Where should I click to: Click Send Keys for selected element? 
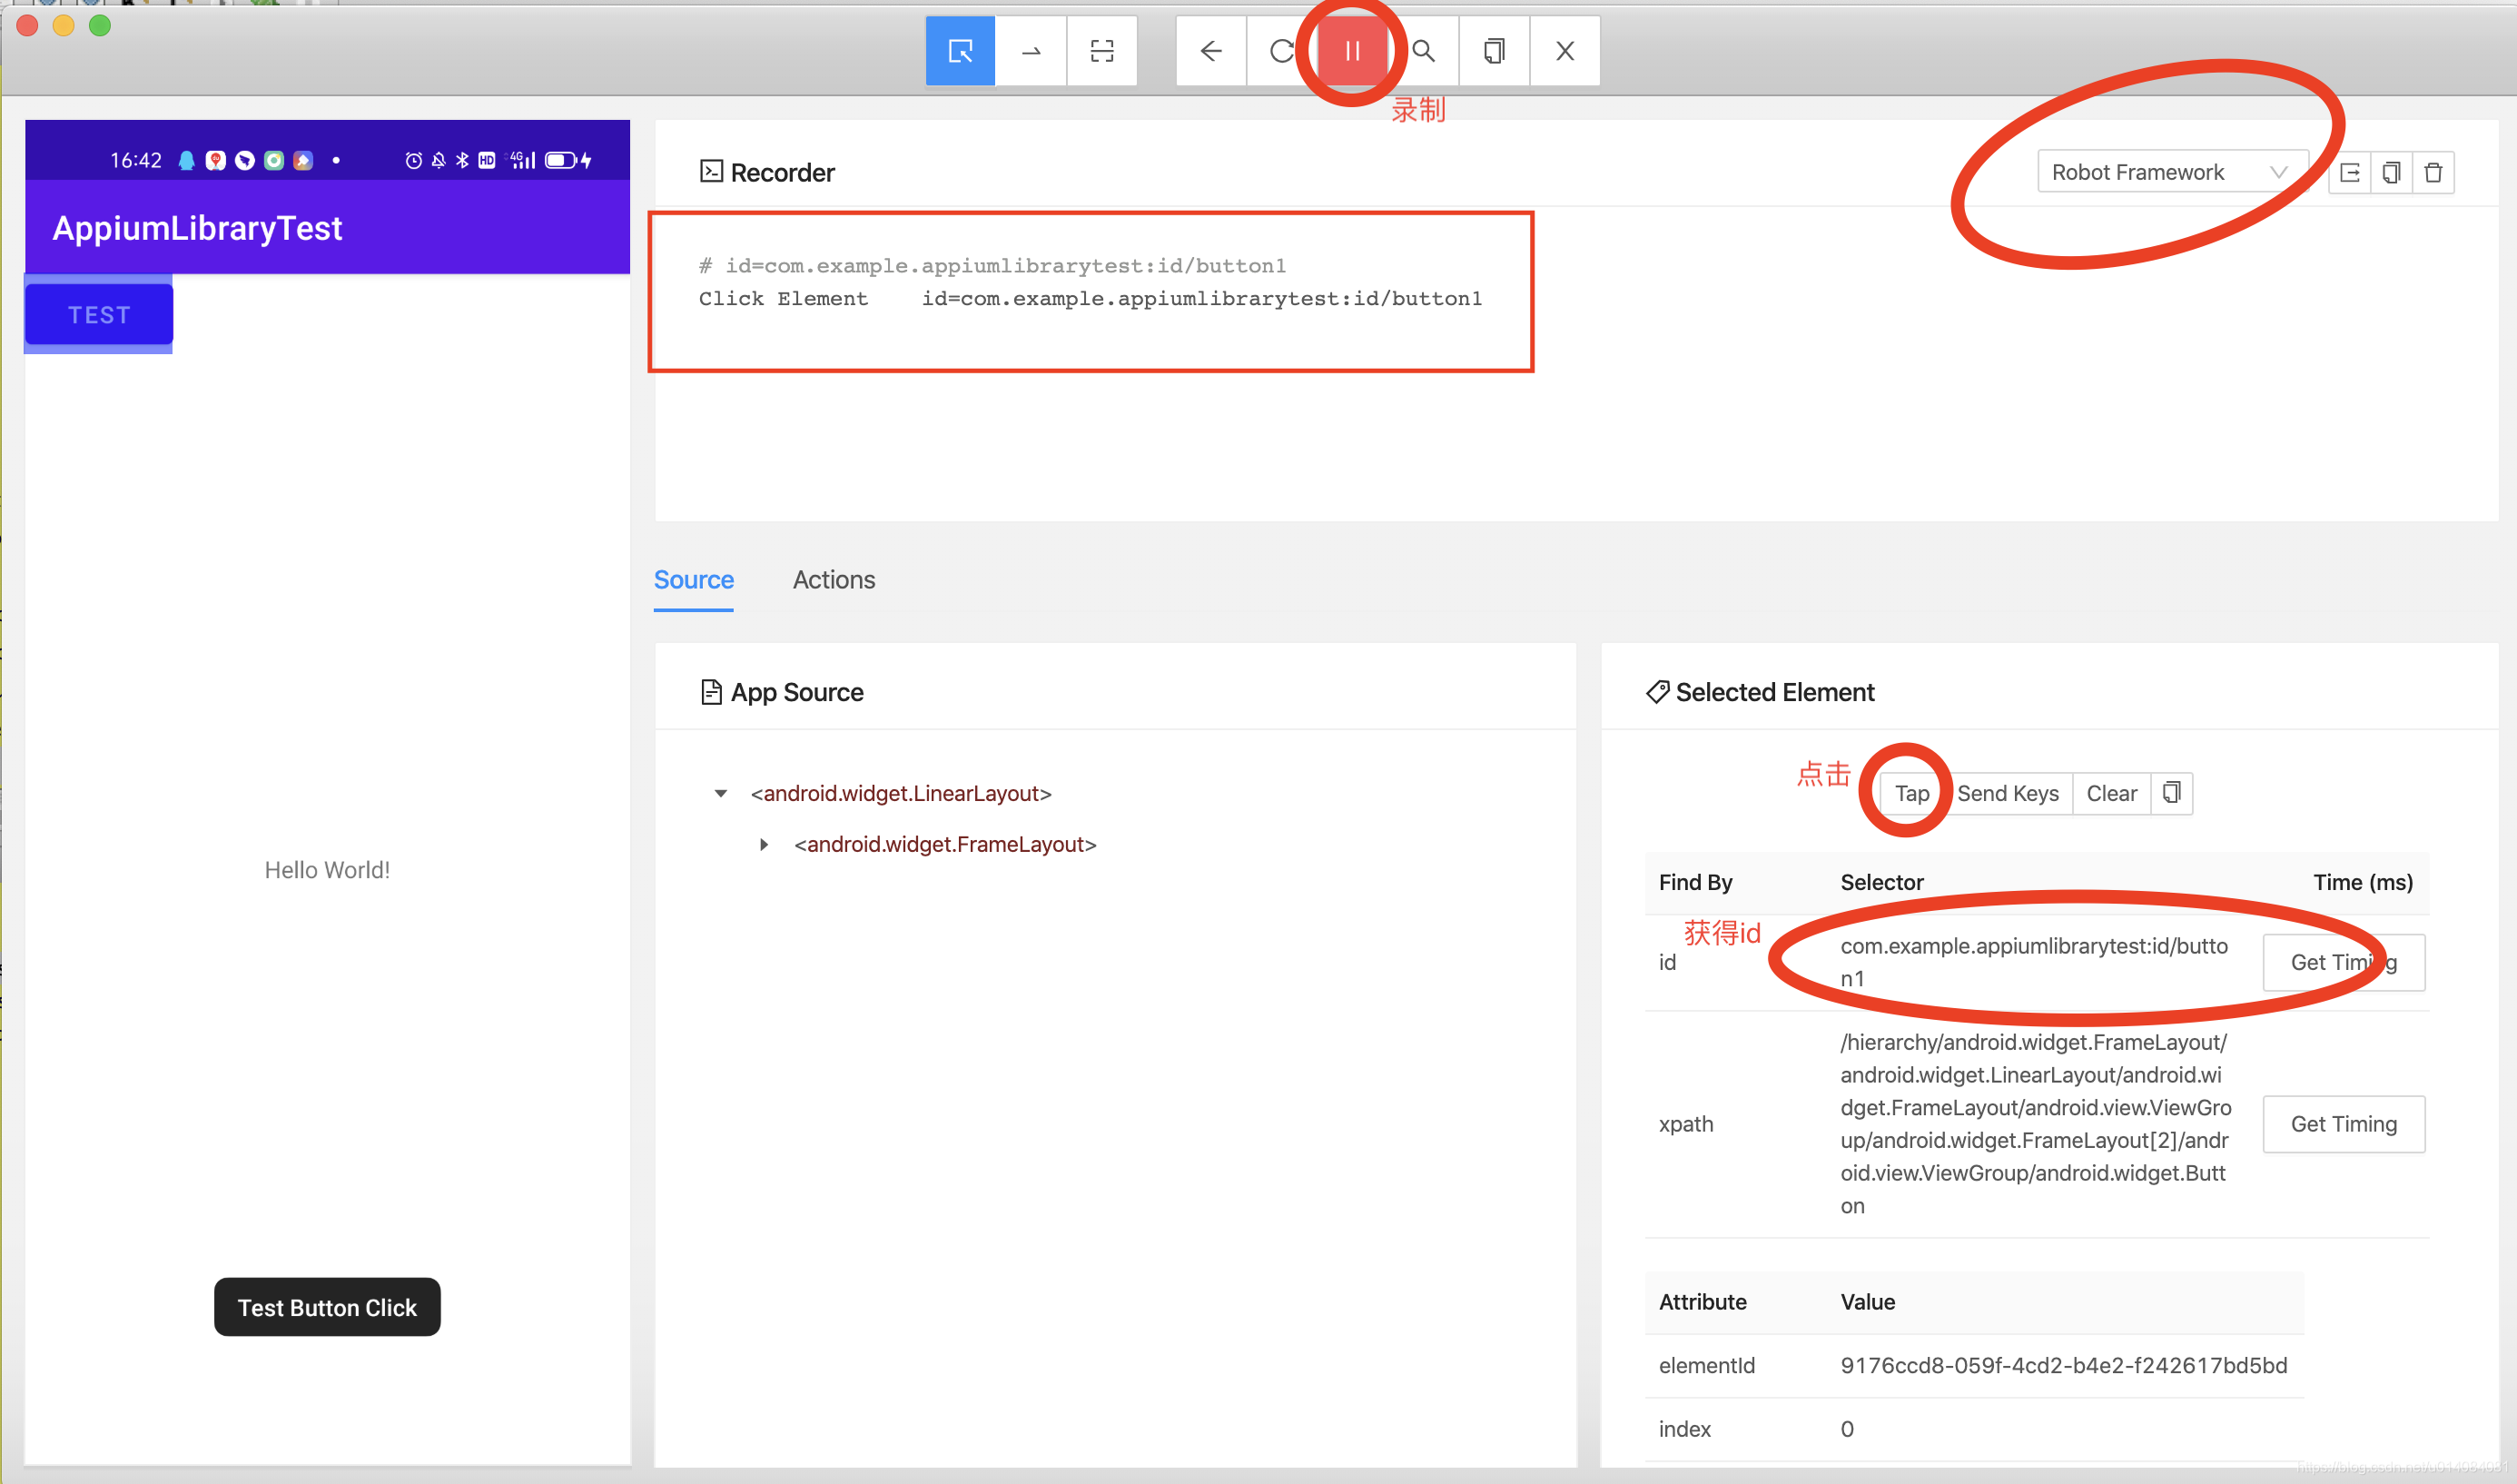pyautogui.click(x=2008, y=794)
